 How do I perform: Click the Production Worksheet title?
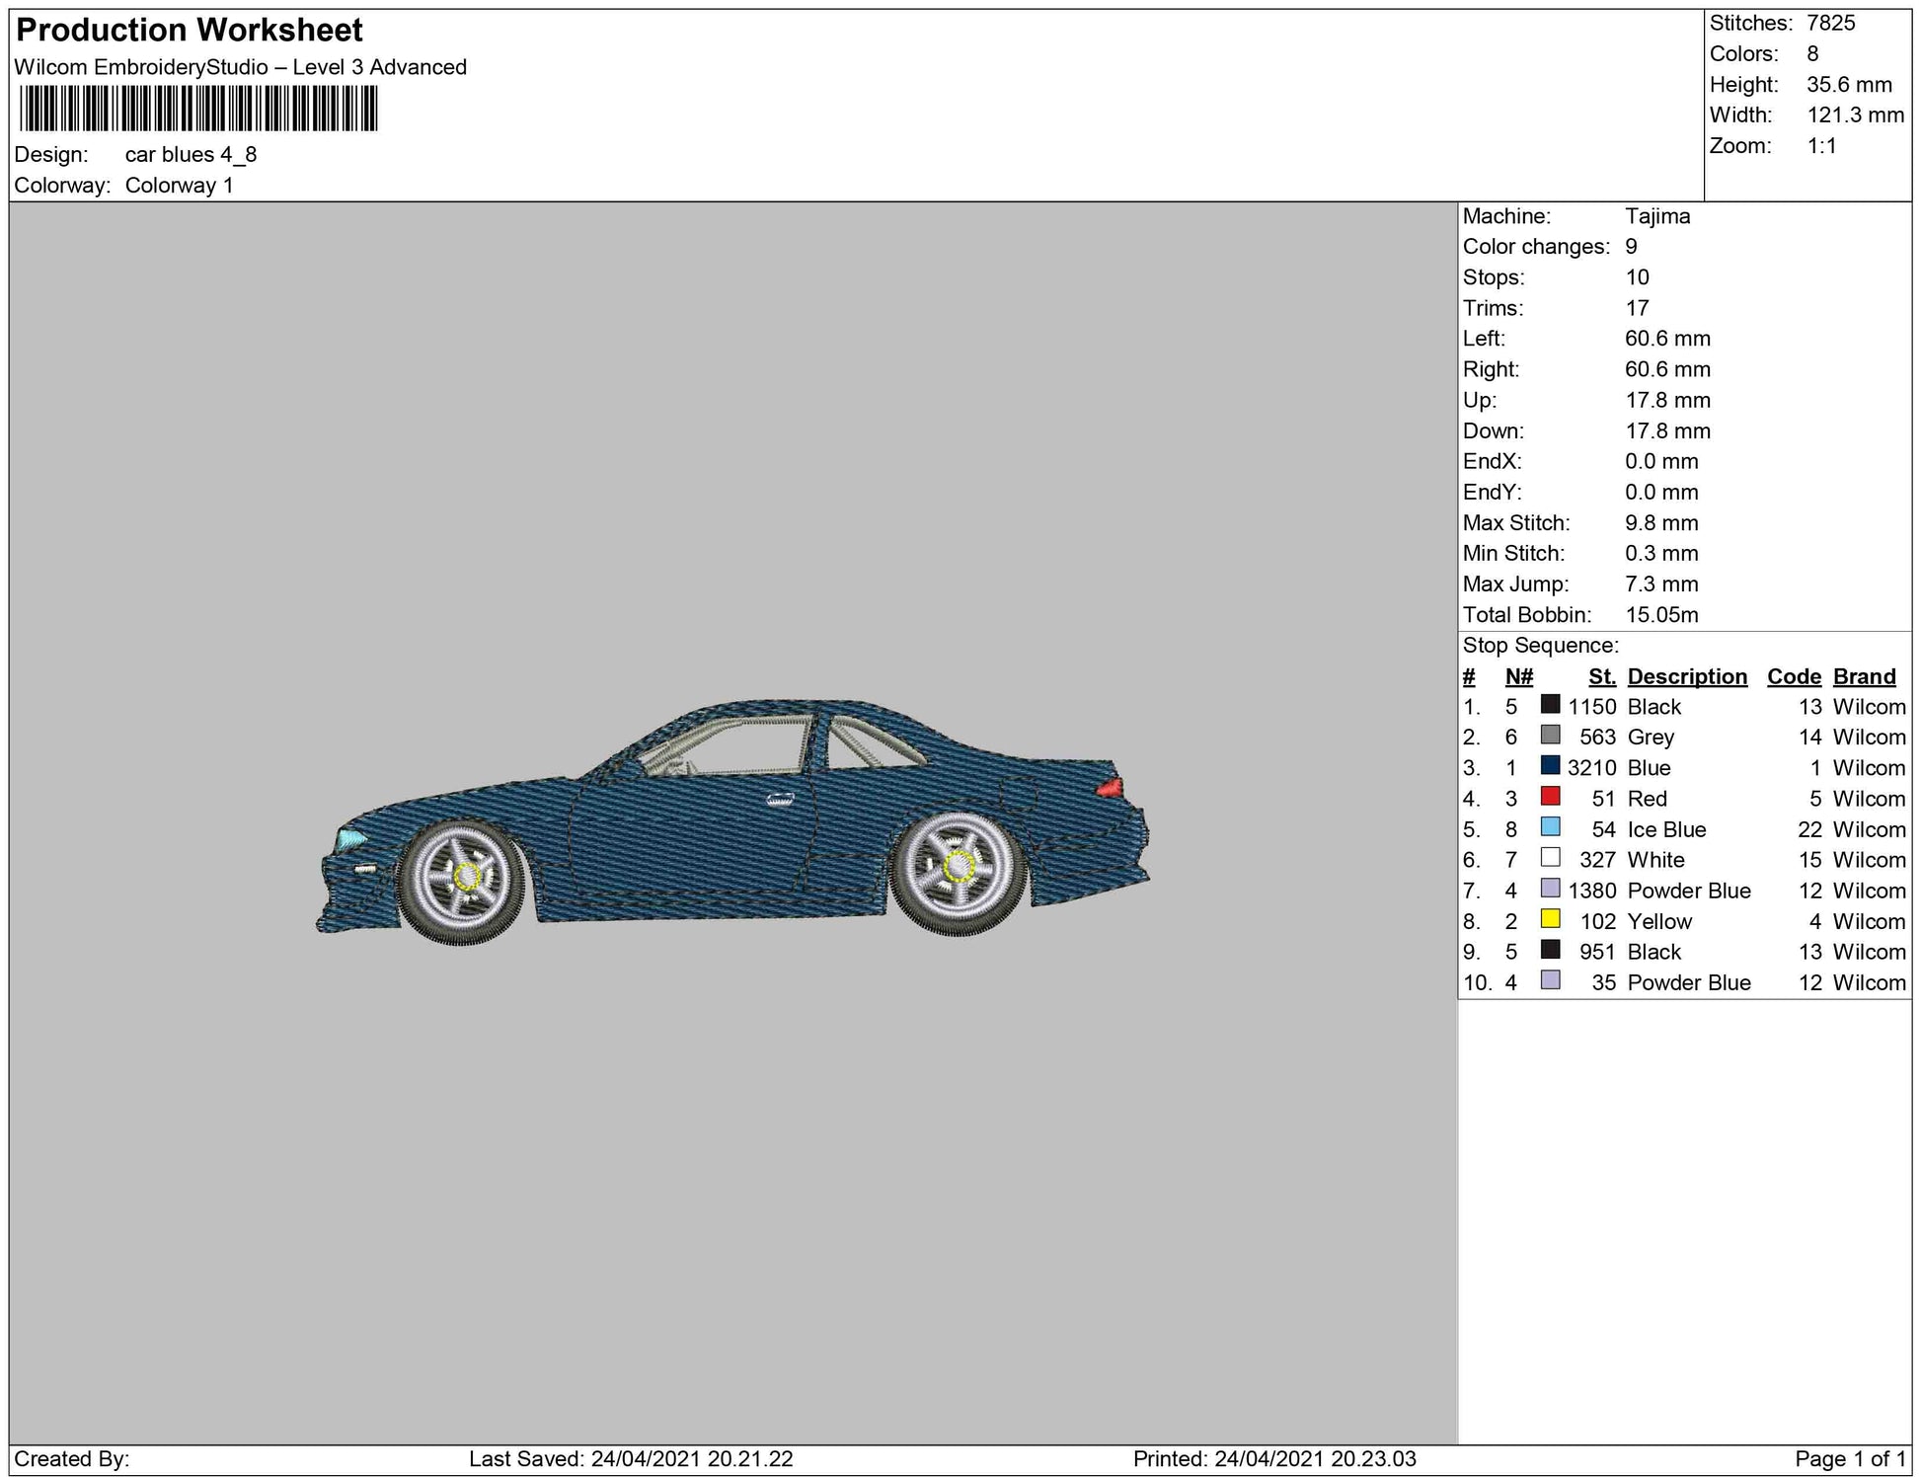(x=190, y=31)
